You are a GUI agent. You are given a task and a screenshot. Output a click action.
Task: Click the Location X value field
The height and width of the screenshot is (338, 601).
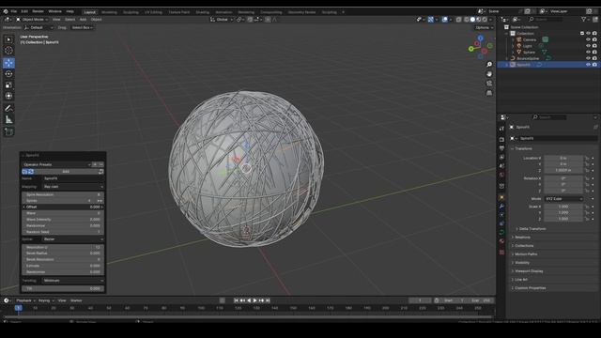[x=563, y=158]
